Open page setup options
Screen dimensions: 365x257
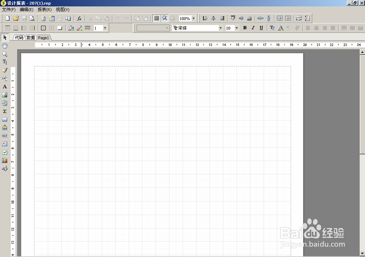68,18
